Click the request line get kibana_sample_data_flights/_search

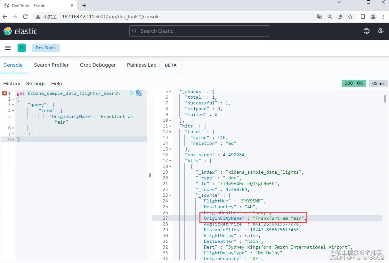point(68,93)
